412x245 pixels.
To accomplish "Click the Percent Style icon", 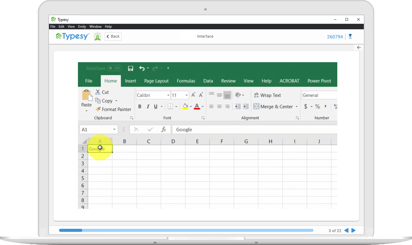I will (x=318, y=107).
